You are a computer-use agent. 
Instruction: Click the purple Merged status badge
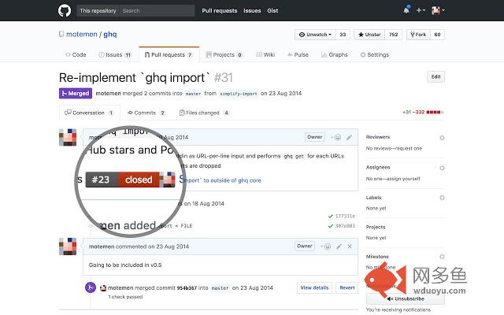click(76, 93)
